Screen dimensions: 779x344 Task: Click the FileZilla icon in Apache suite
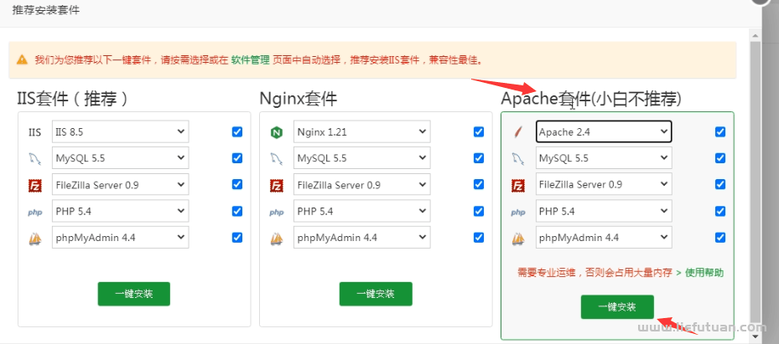(x=518, y=185)
